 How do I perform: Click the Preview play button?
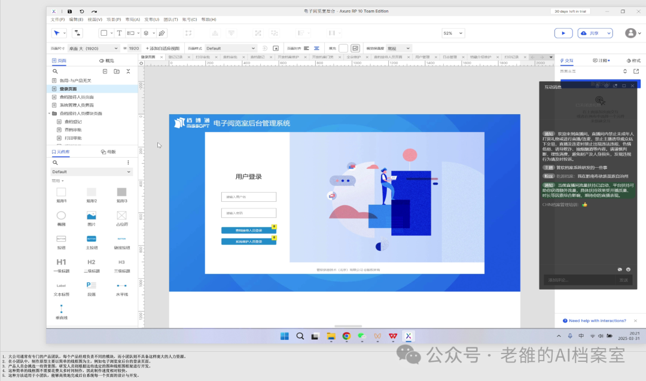click(563, 33)
